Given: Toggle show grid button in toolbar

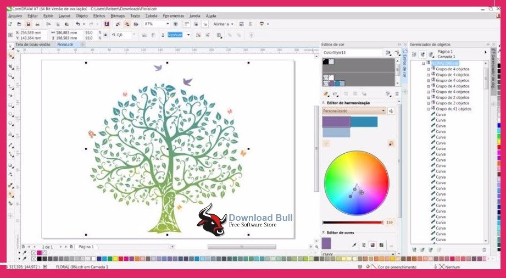Looking at the screenshot, I should [x=196, y=24].
